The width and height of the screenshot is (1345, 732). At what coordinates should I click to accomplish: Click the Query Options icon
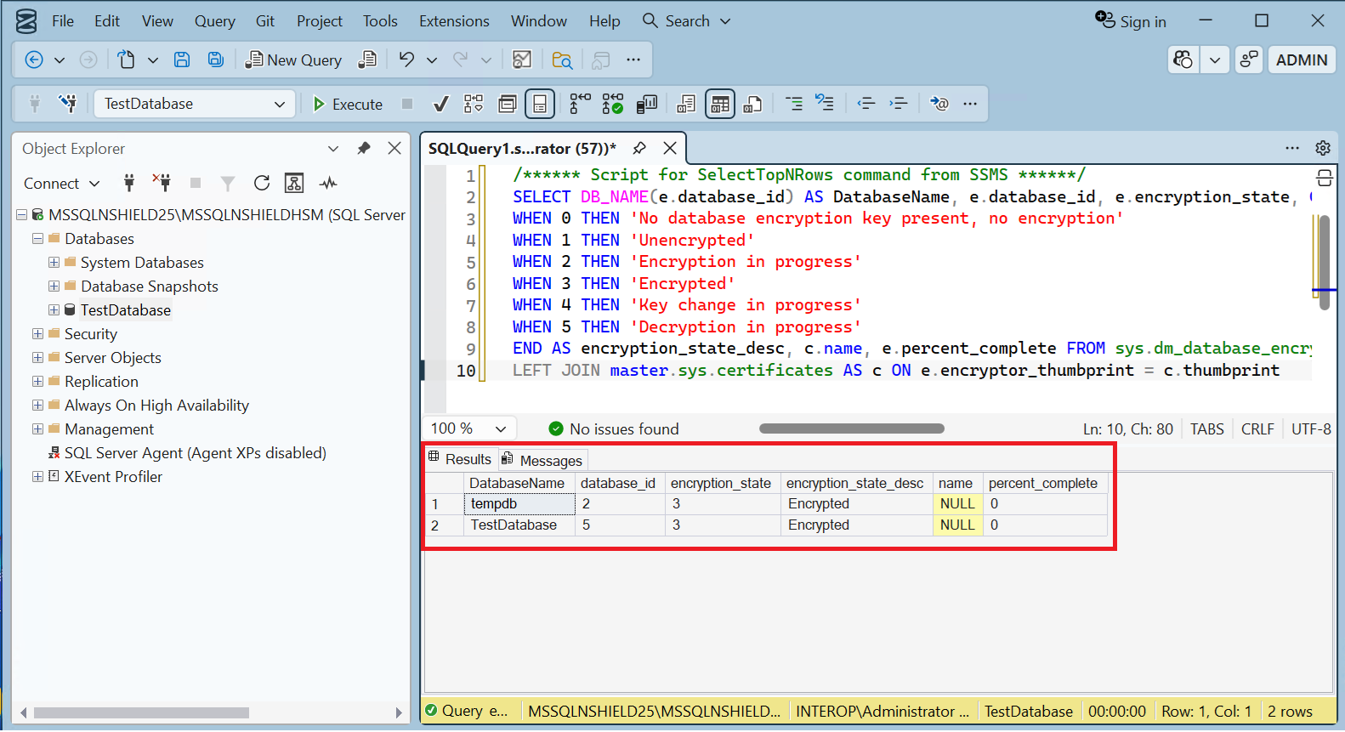(508, 104)
